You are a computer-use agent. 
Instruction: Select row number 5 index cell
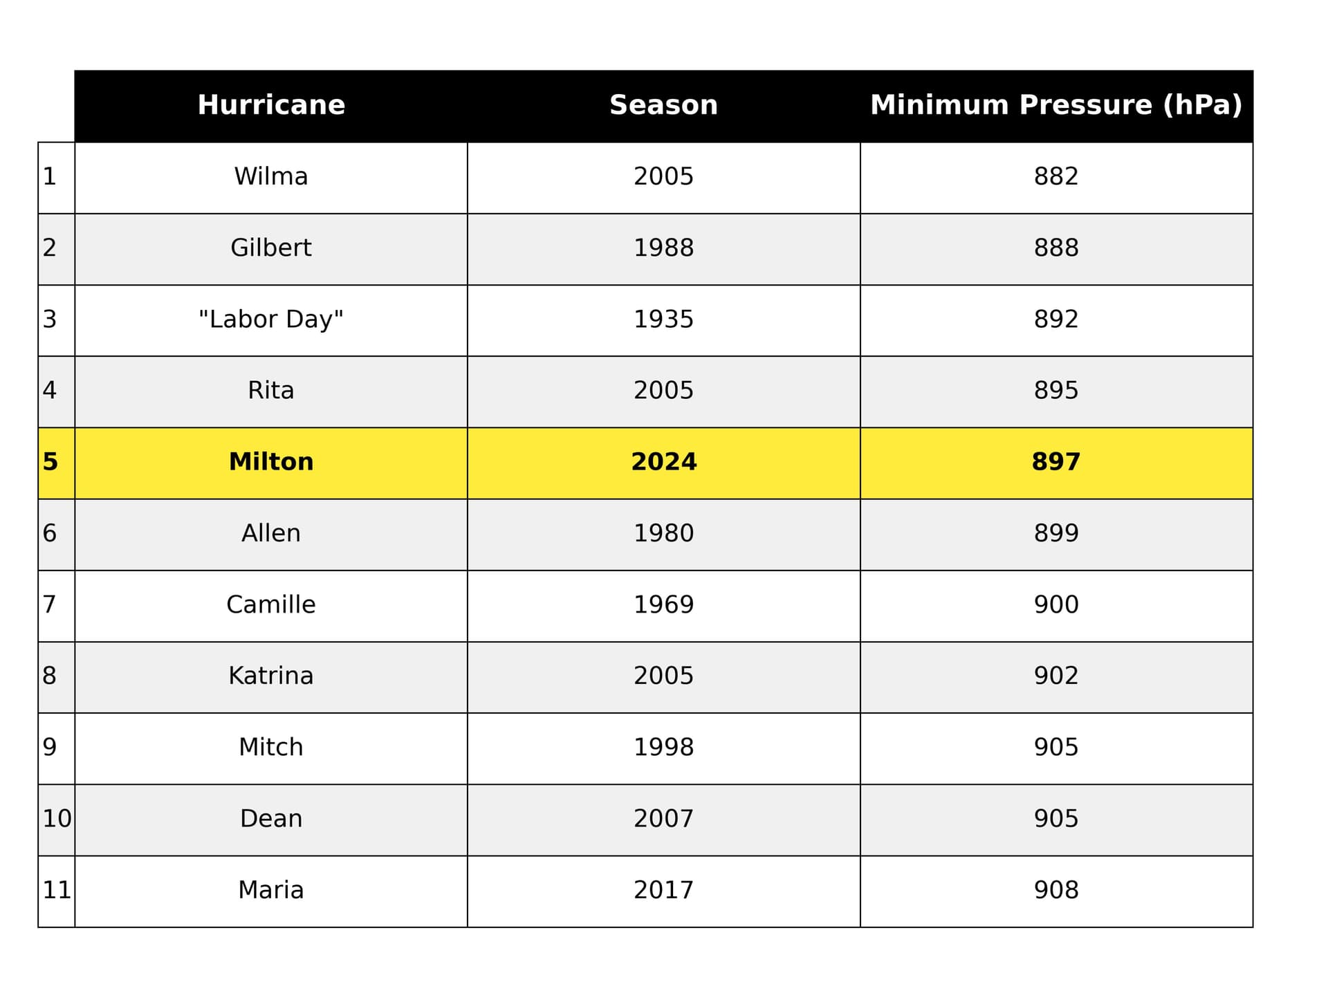coord(56,463)
